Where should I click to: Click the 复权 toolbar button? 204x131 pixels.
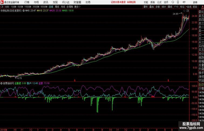[146, 7]
